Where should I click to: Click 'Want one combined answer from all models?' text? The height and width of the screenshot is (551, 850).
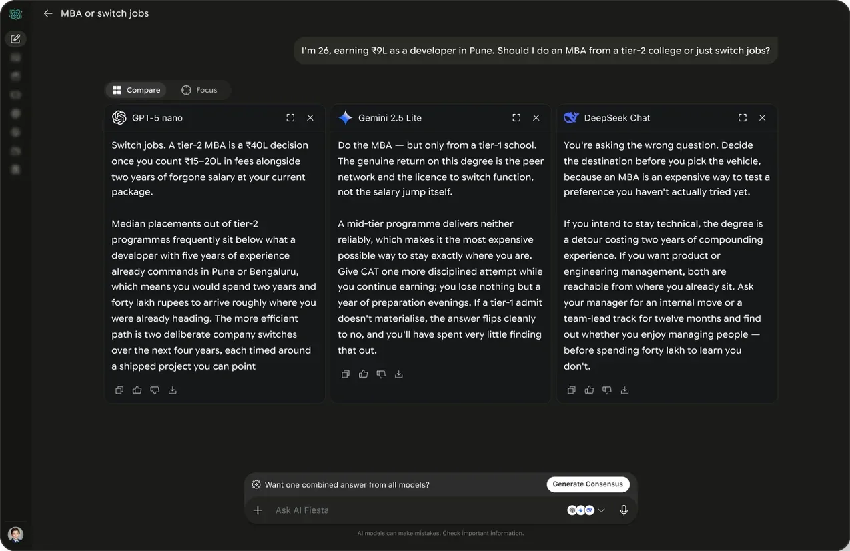point(347,485)
